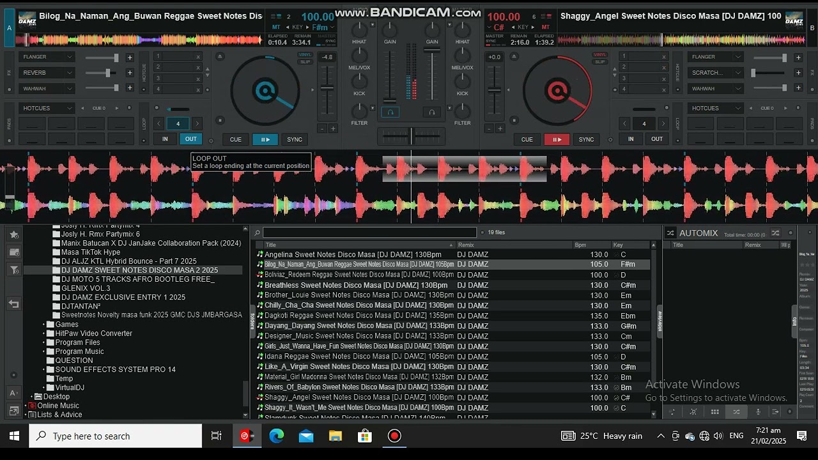The image size is (818, 460).
Task: Click plus button next to REVERB effect
Action: click(x=130, y=73)
